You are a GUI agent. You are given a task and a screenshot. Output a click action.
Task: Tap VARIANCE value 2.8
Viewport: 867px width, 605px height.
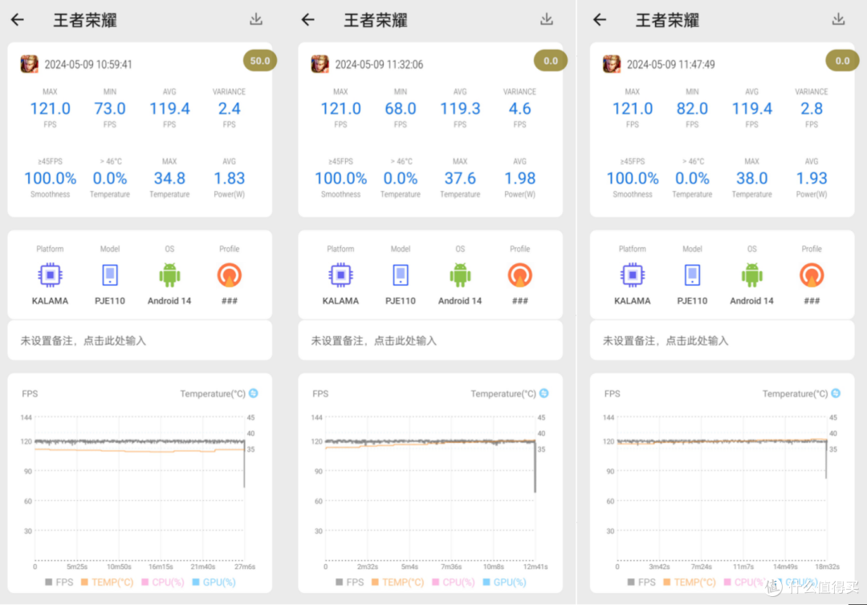coord(812,109)
